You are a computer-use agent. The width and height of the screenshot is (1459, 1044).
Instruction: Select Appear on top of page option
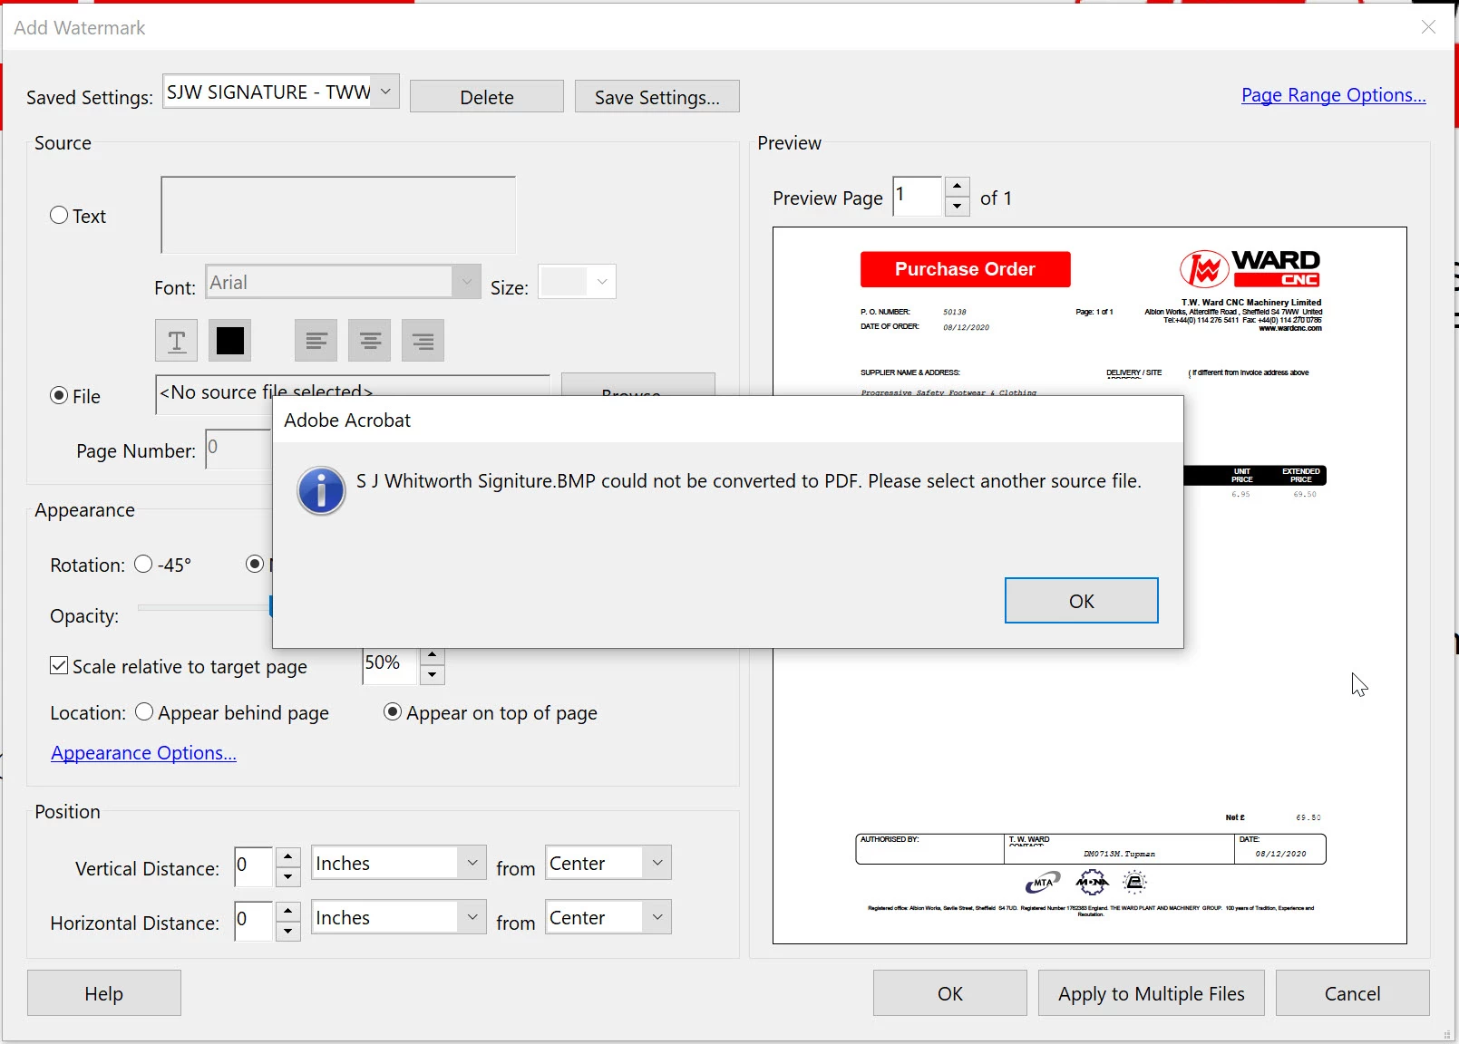pos(393,711)
